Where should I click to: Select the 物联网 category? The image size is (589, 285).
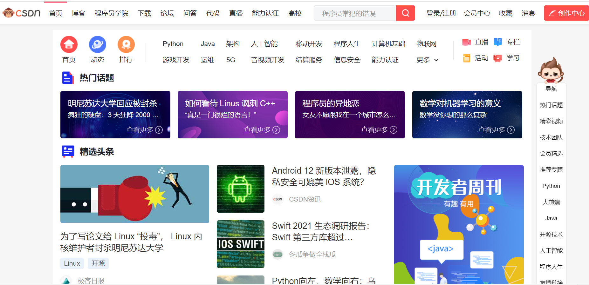pyautogui.click(x=427, y=44)
